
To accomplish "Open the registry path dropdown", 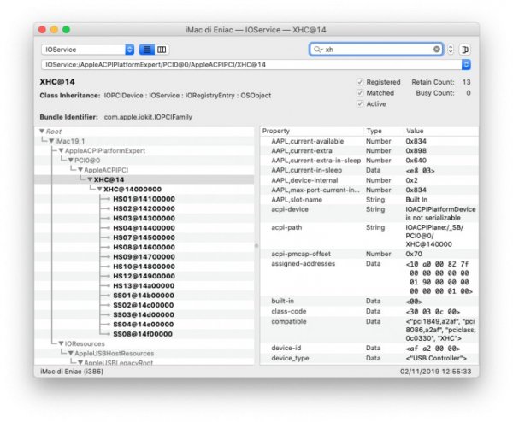I will coord(467,64).
